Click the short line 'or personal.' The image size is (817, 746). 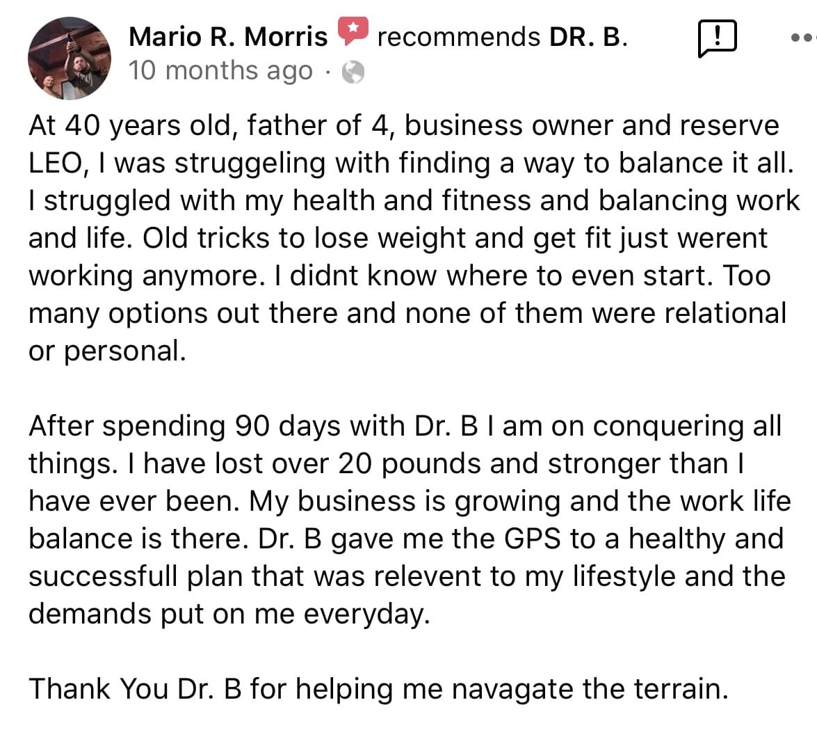(107, 351)
